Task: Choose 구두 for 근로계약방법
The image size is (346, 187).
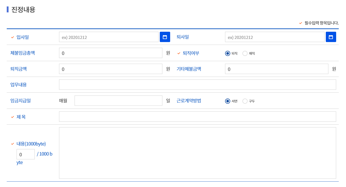Action: [x=245, y=101]
